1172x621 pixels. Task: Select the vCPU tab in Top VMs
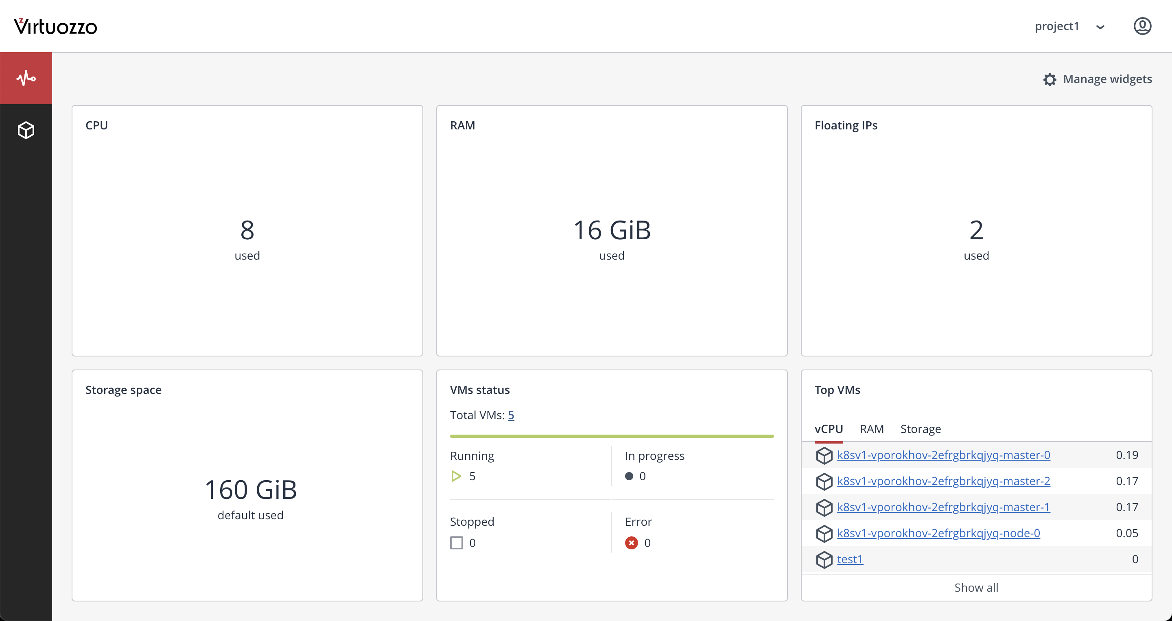(x=829, y=429)
